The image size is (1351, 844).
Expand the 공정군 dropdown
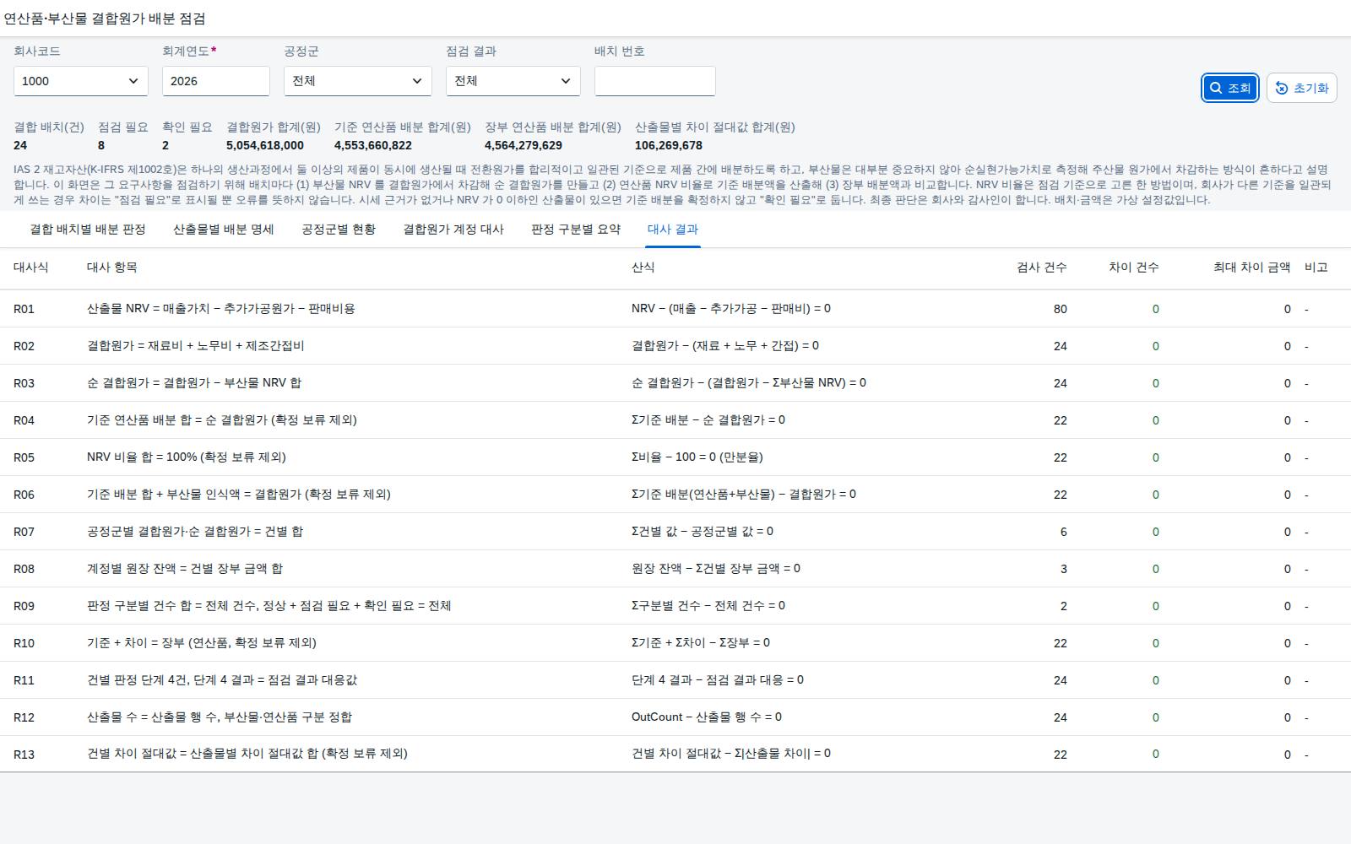(x=358, y=81)
